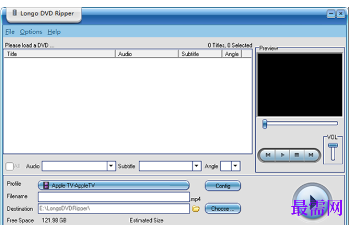Toggle the All titles checkbox

tap(9, 167)
